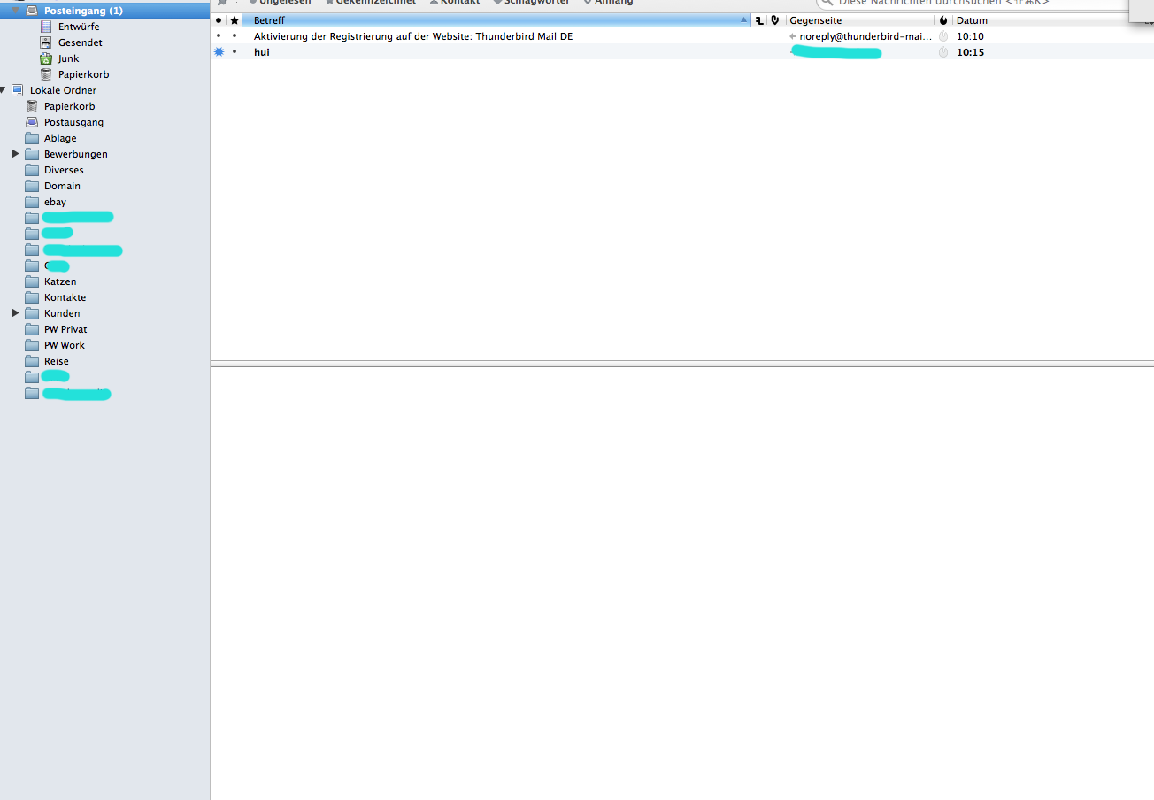Click the PW Privat folder icon
1154x800 pixels.
(x=32, y=329)
